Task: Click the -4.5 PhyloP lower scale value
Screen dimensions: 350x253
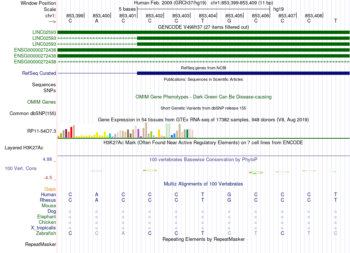Action: [x=48, y=178]
